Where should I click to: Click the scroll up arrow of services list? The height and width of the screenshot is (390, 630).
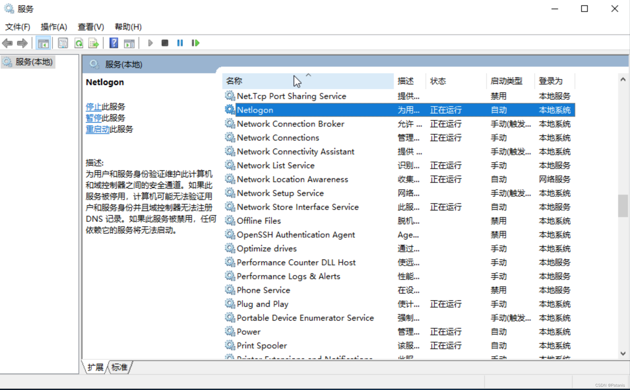click(x=623, y=79)
